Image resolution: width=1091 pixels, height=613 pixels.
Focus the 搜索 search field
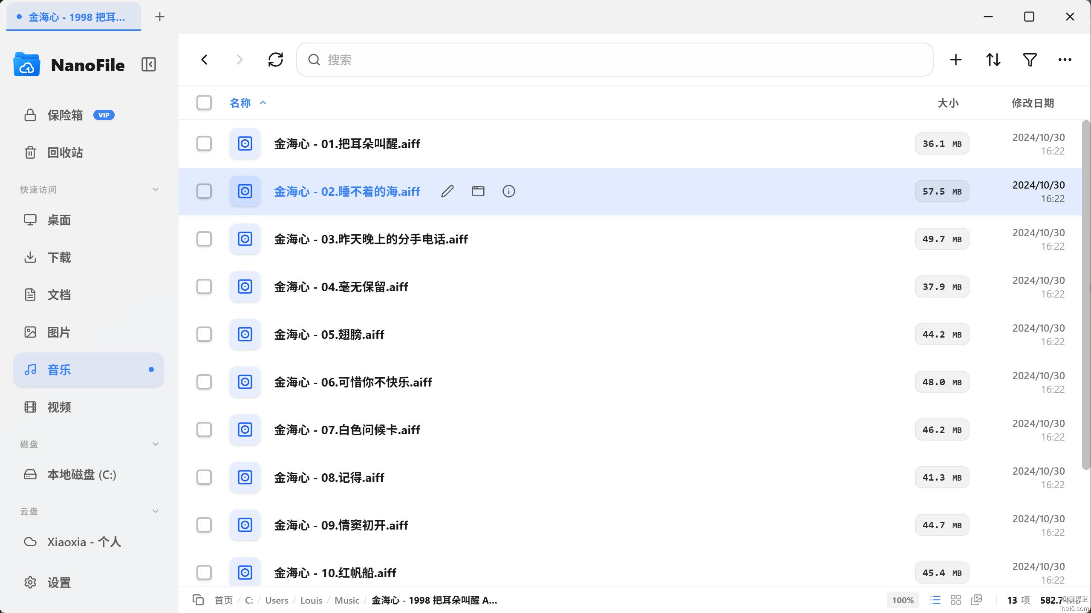tap(615, 60)
